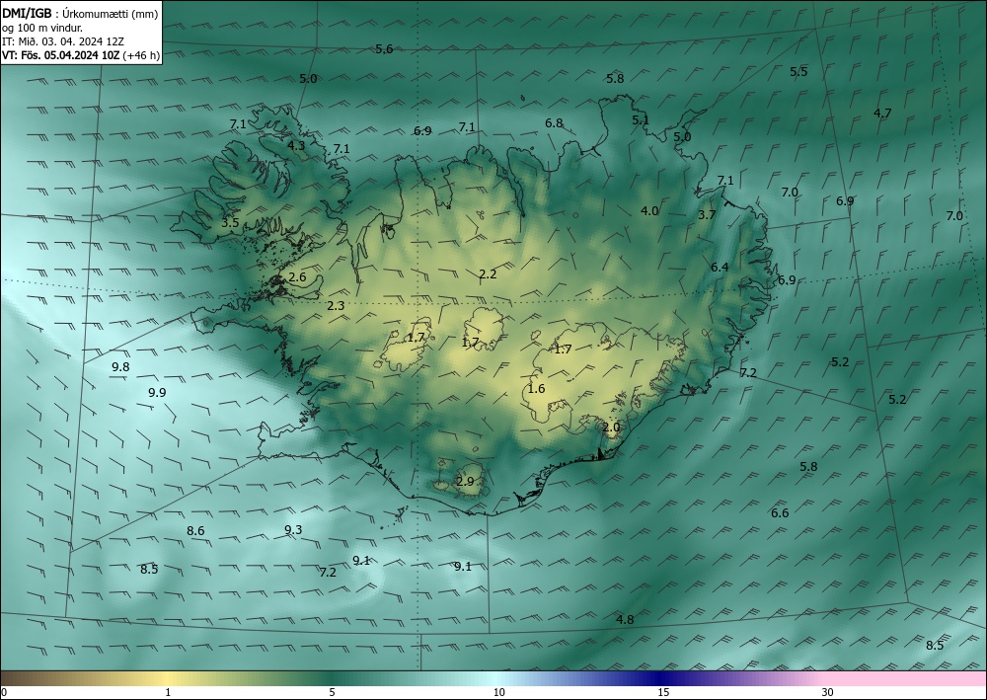Click the 5.5 value label

pos(798,72)
